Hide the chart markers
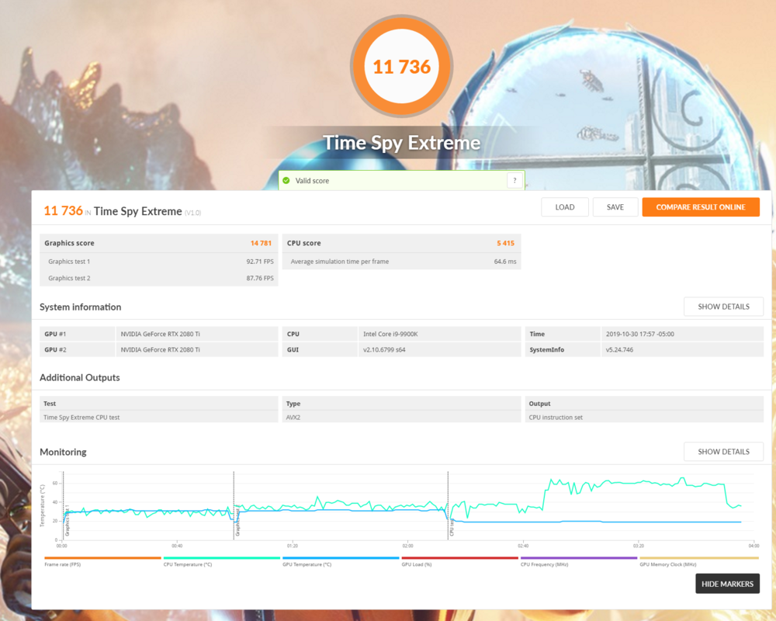 [727, 584]
